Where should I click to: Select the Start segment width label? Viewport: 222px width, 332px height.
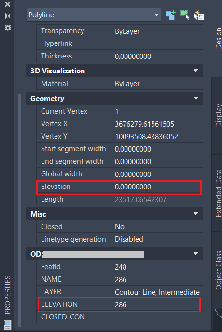pos(73,149)
